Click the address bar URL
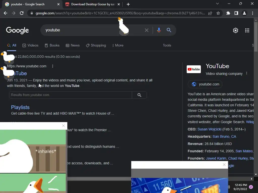 click(120, 13)
